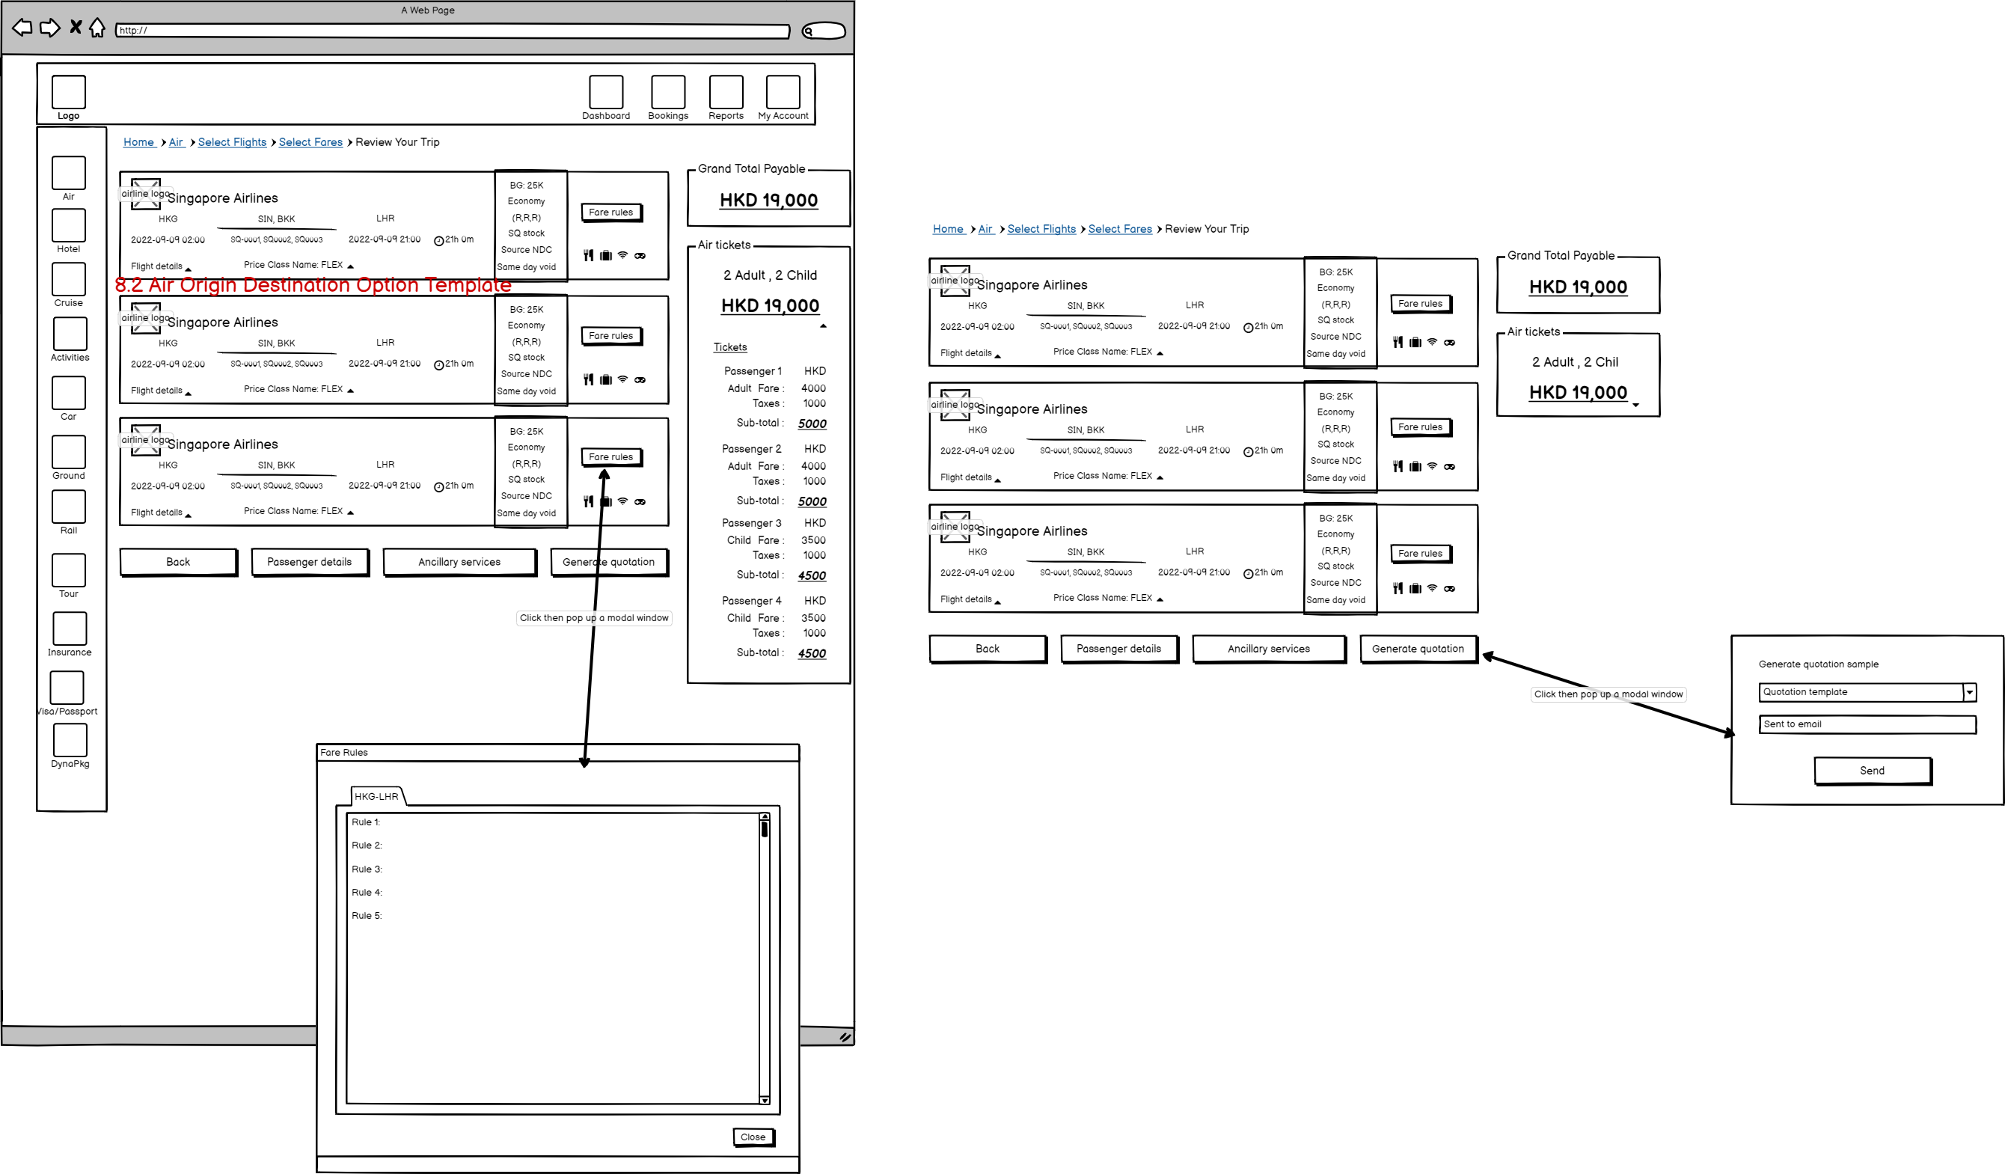Click the browser search magnifier icon
This screenshot has width=2005, height=1174.
[809, 31]
